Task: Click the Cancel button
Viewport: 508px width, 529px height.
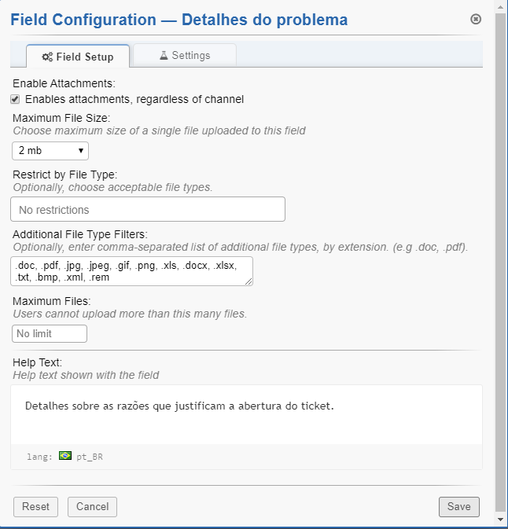Action: coord(92,507)
